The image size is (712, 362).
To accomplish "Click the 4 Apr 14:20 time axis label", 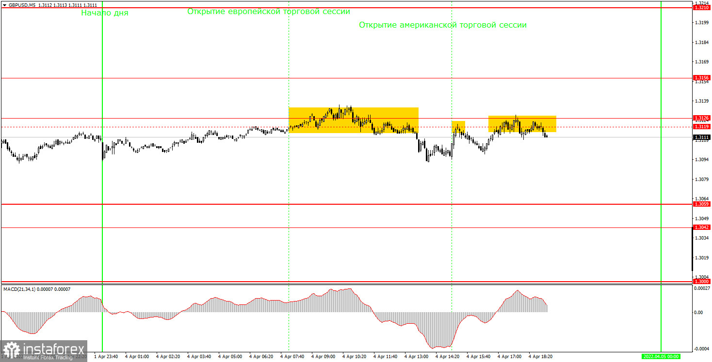I will (448, 356).
